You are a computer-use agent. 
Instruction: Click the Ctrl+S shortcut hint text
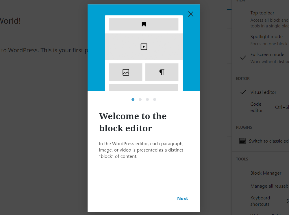282,107
